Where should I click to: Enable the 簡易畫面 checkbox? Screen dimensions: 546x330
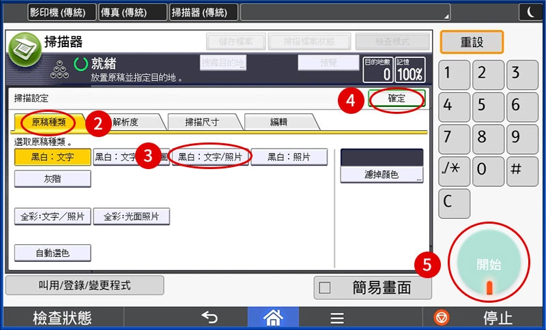coord(325,288)
